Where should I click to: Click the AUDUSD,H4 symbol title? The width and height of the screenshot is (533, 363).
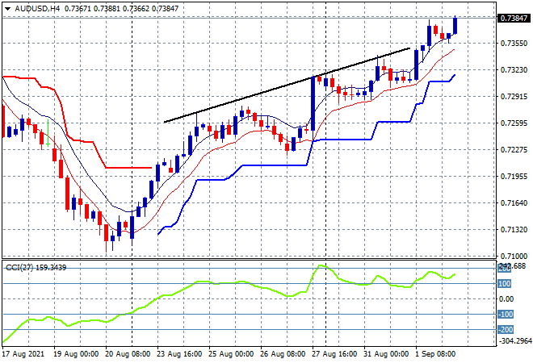coord(37,9)
